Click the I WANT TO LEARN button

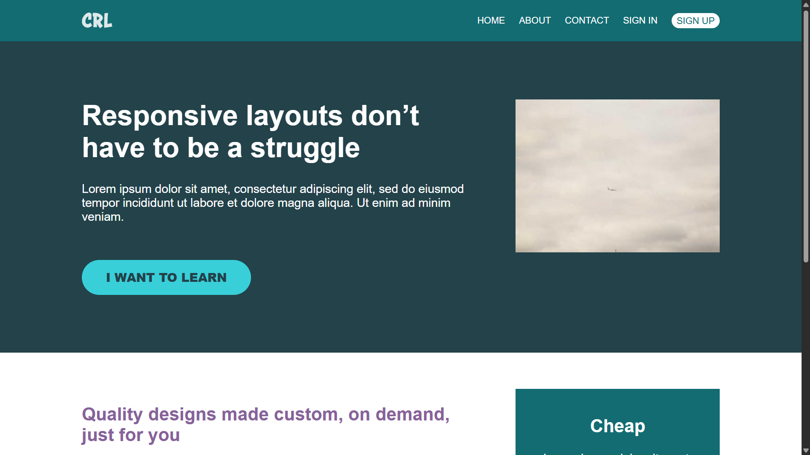click(166, 277)
